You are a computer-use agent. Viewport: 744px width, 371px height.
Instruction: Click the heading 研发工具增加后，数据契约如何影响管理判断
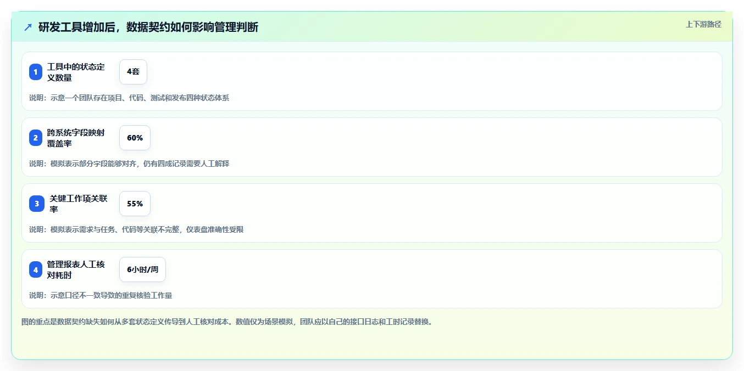point(148,27)
